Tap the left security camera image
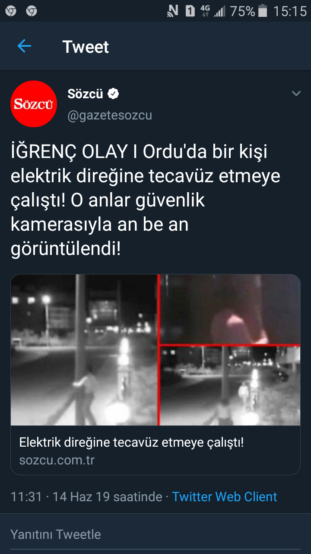The width and height of the screenshot is (311, 554). (84, 350)
